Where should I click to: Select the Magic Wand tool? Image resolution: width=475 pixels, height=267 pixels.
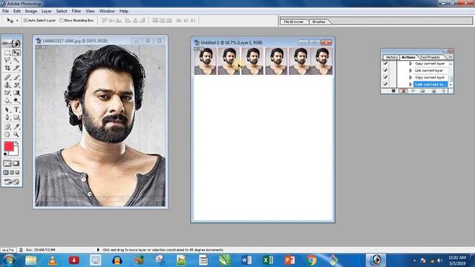point(16,60)
